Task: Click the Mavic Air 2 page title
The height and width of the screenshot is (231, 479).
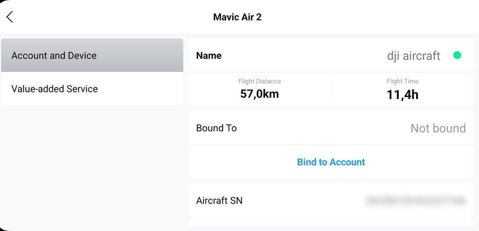Action: [x=237, y=17]
